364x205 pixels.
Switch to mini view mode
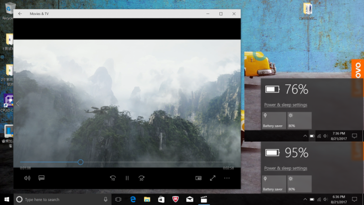tap(198, 178)
